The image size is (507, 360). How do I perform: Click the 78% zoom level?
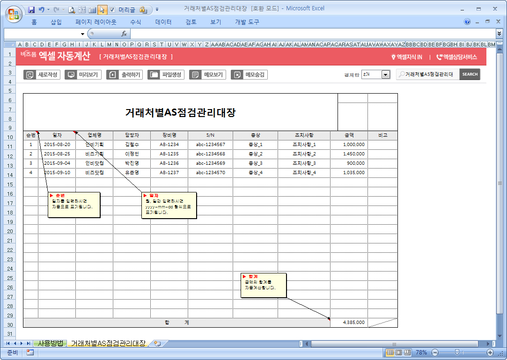click(x=421, y=353)
